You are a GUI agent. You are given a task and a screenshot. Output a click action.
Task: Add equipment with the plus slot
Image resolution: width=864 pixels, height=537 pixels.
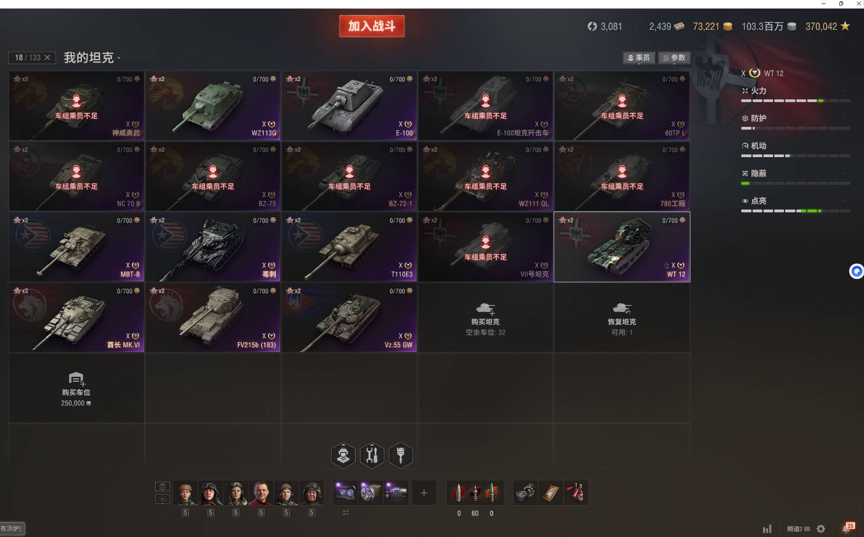(x=424, y=493)
